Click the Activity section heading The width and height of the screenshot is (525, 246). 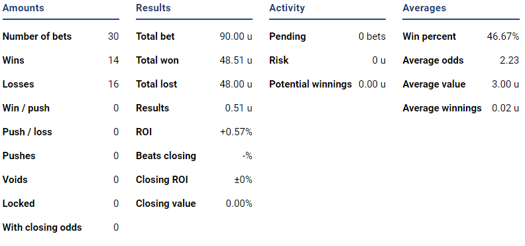pos(287,8)
